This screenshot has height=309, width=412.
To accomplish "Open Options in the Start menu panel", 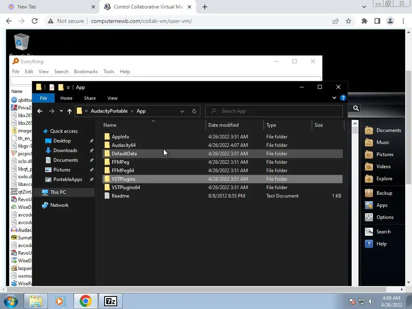I will tap(379, 217).
